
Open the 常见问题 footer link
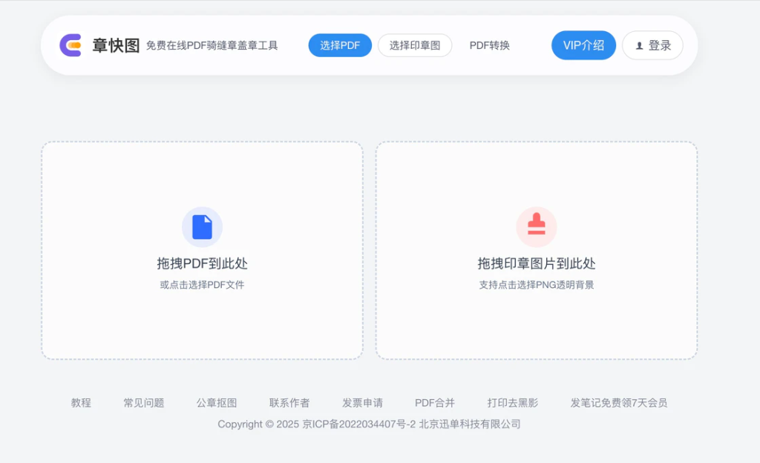(143, 403)
